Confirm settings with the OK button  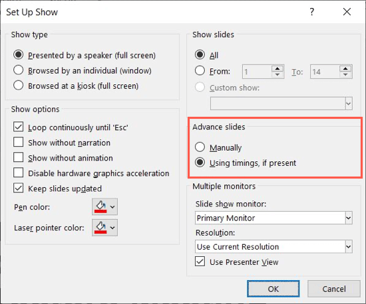273,289
